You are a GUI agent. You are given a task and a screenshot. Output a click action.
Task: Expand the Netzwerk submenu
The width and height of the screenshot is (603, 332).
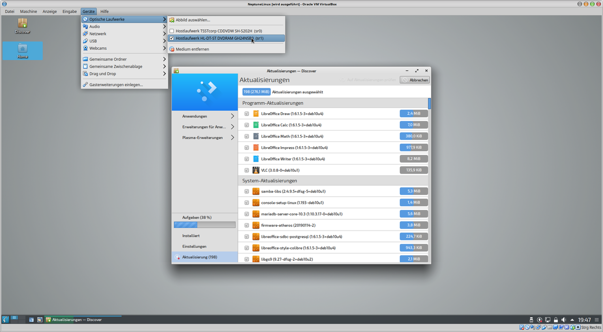point(124,34)
